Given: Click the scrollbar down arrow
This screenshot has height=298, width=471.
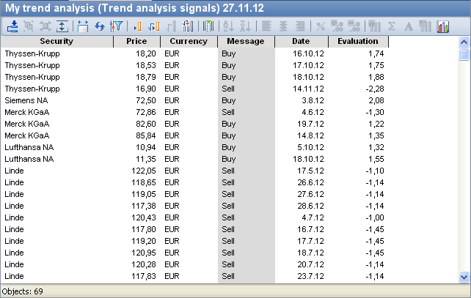Looking at the screenshot, I should click(463, 277).
